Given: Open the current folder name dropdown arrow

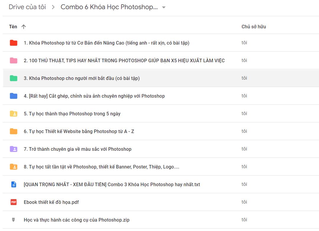Looking at the screenshot, I should [x=164, y=7].
